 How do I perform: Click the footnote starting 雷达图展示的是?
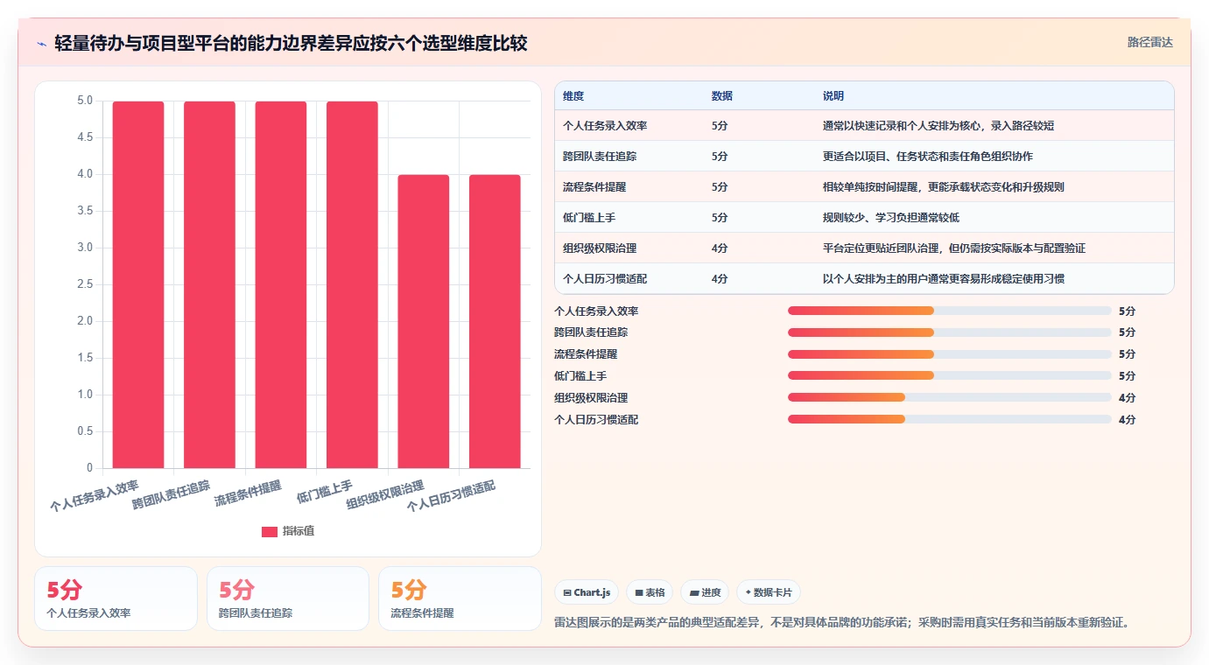[x=844, y=623]
